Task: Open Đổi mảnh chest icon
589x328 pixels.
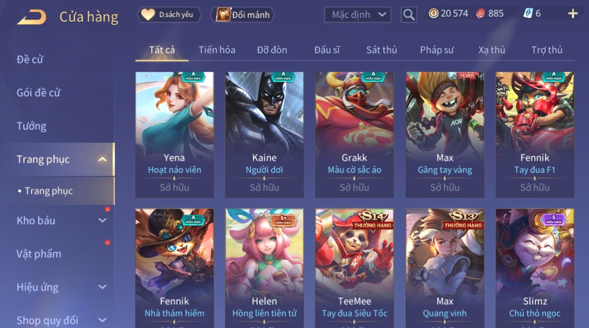Action: pyautogui.click(x=223, y=14)
